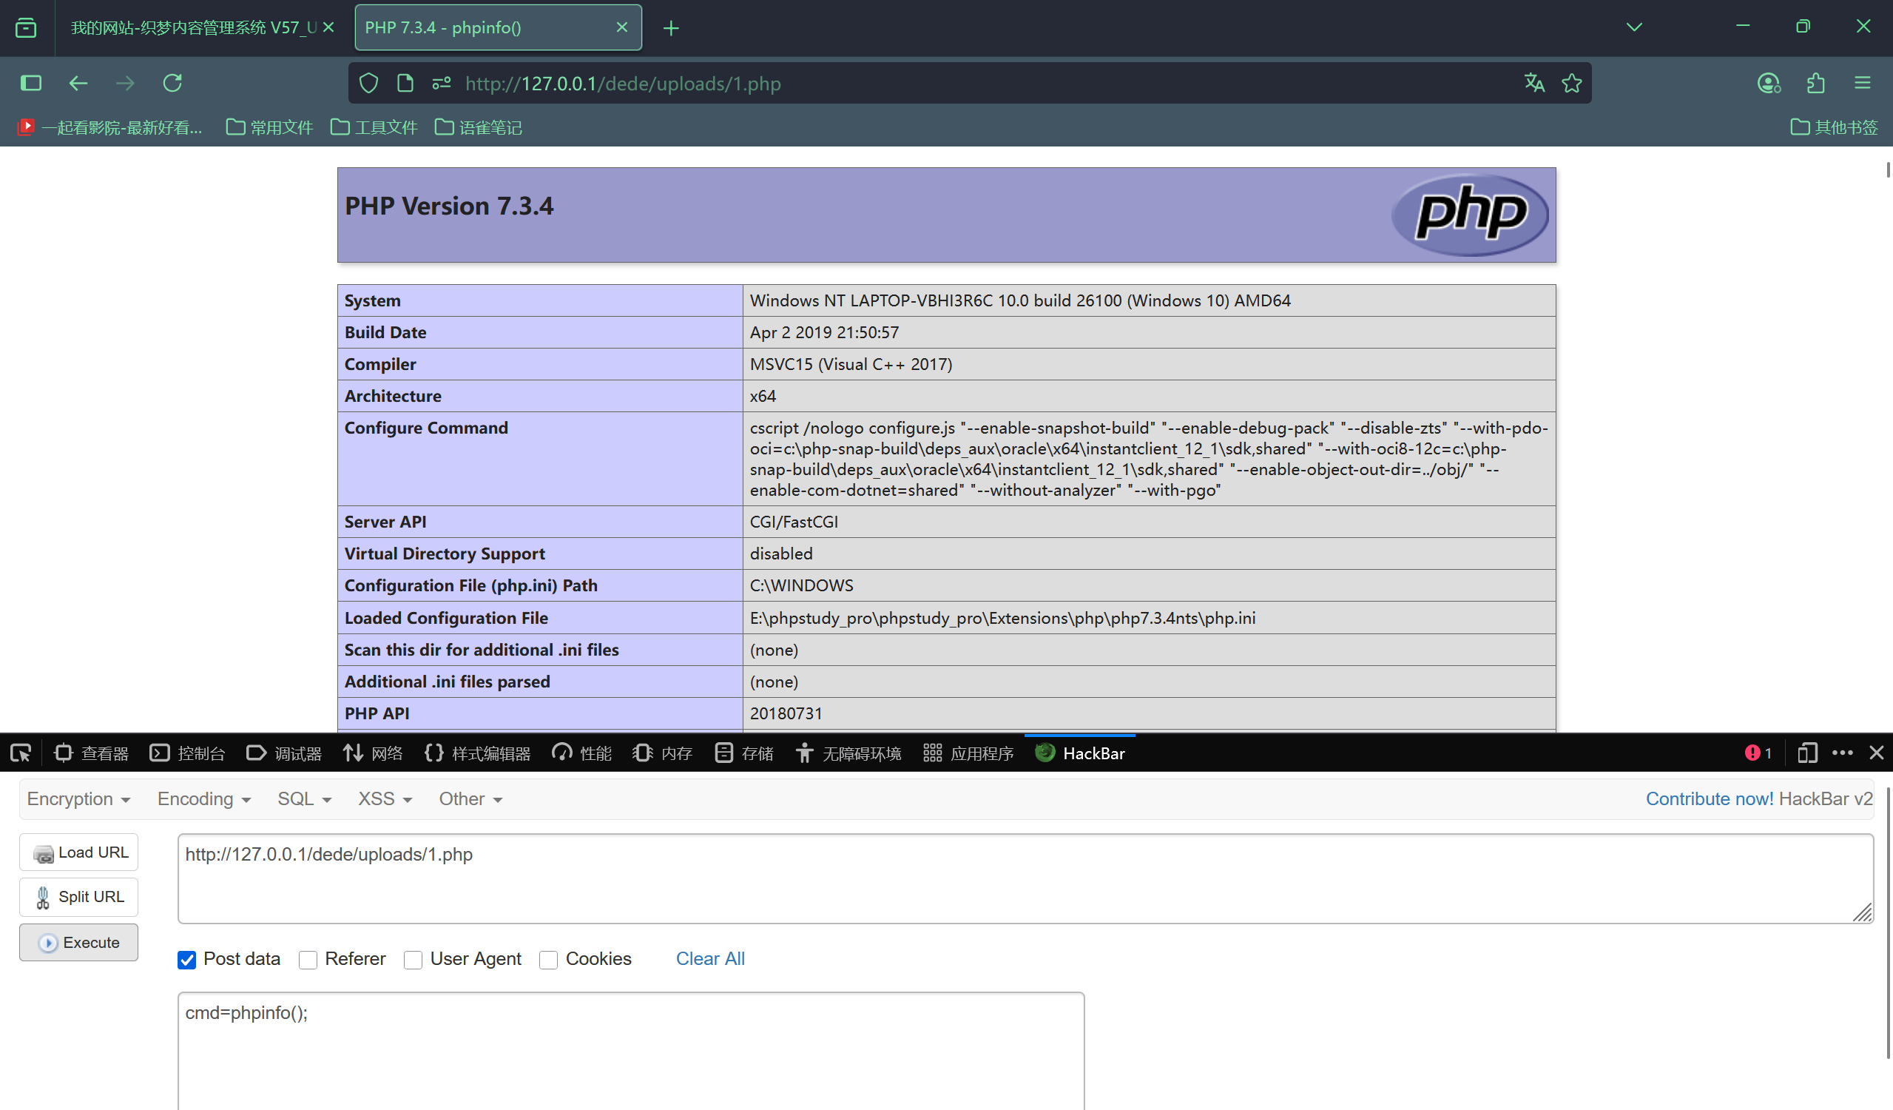
Task: Click the Clear All link
Action: point(711,959)
